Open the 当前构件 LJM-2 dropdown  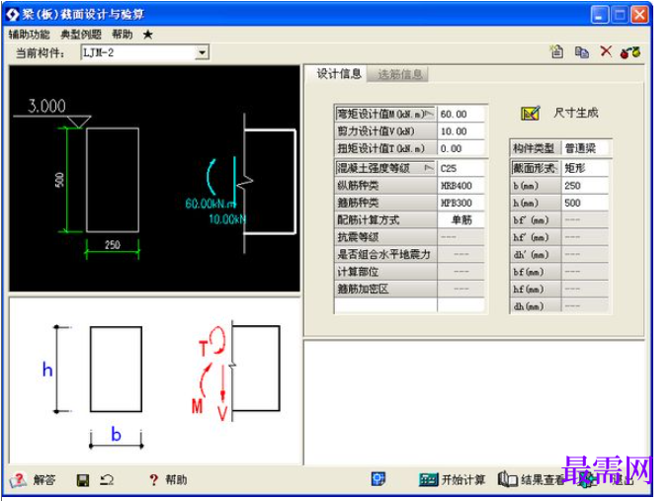point(202,52)
